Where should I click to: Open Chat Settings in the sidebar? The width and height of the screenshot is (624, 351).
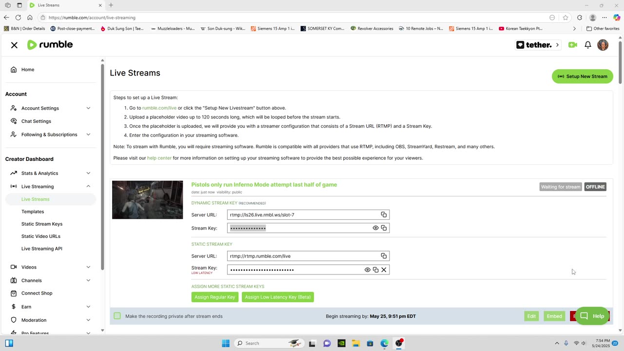(36, 121)
